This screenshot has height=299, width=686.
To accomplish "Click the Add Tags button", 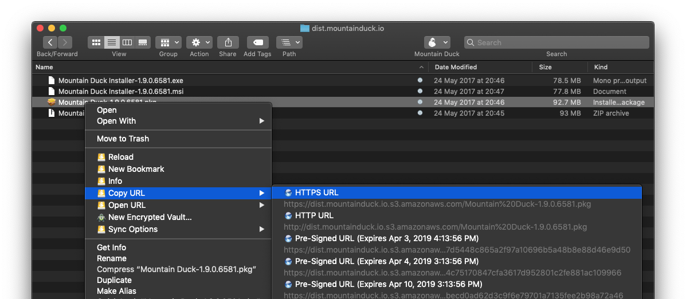I will [x=258, y=42].
